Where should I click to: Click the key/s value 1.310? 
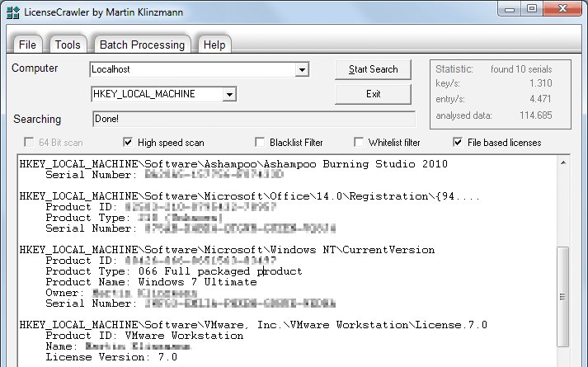541,82
